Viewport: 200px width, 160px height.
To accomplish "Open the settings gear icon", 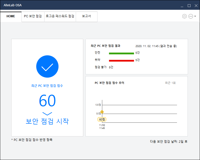I will [184, 16].
